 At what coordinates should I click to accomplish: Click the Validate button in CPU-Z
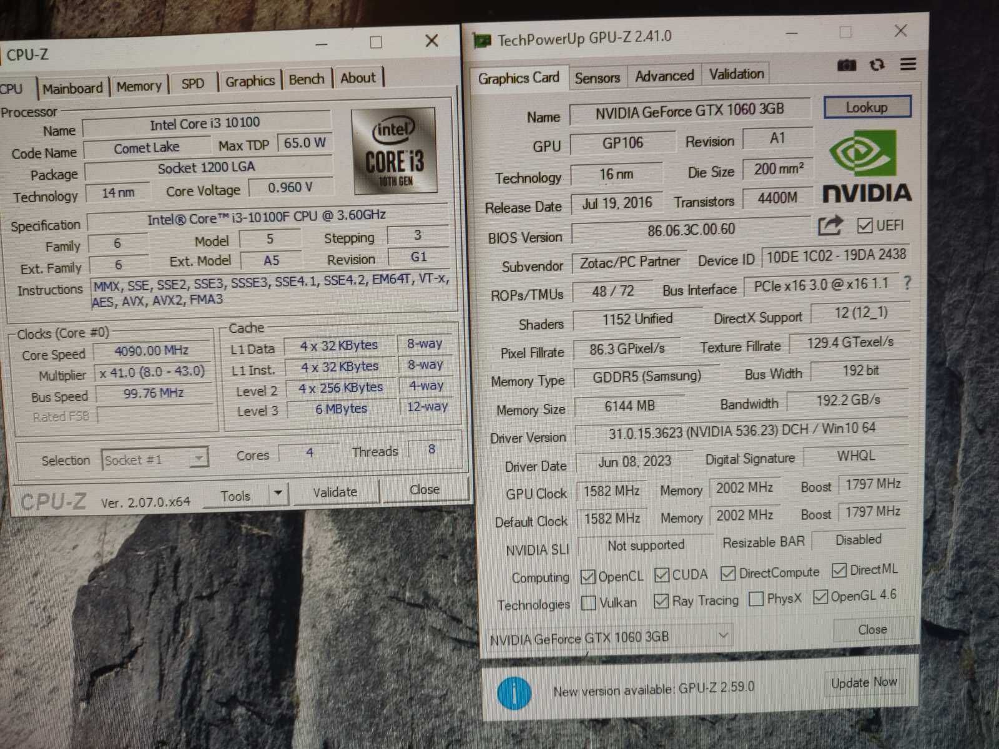click(335, 492)
